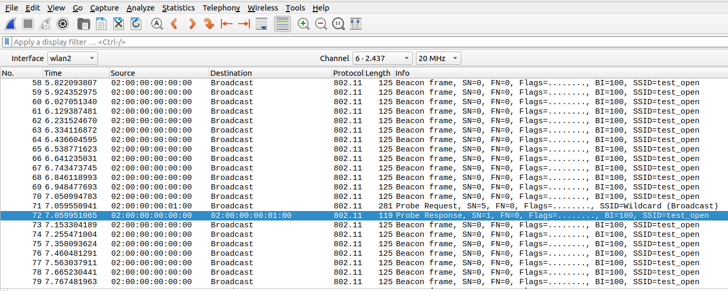This screenshot has height=291, width=728.
Task: Click the Find a packet magnifier icon
Action: 157,24
